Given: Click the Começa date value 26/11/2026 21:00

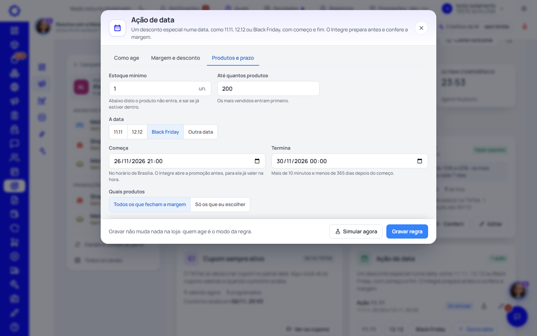Looking at the screenshot, I should pyautogui.click(x=138, y=161).
